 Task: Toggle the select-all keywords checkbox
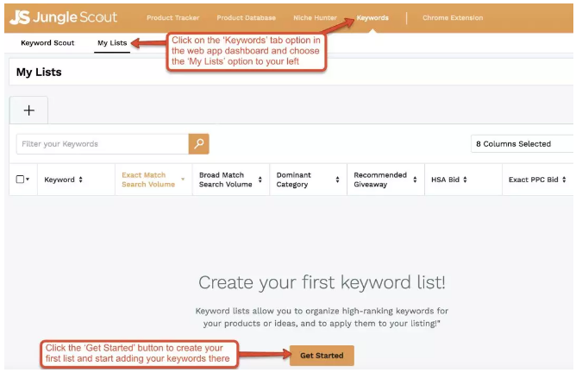[20, 180]
